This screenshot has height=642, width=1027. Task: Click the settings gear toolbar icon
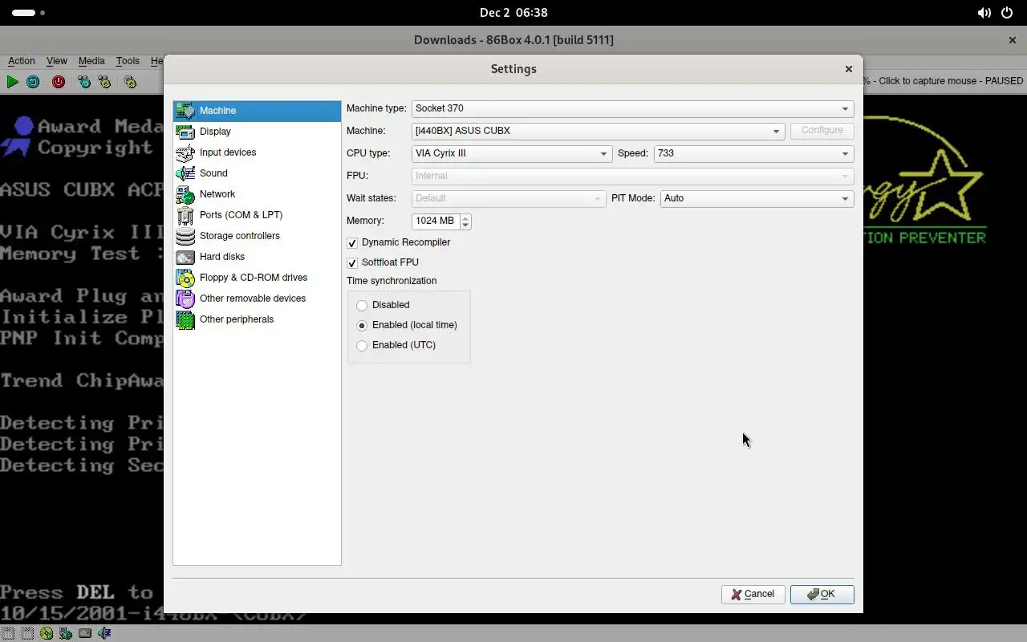pos(130,82)
